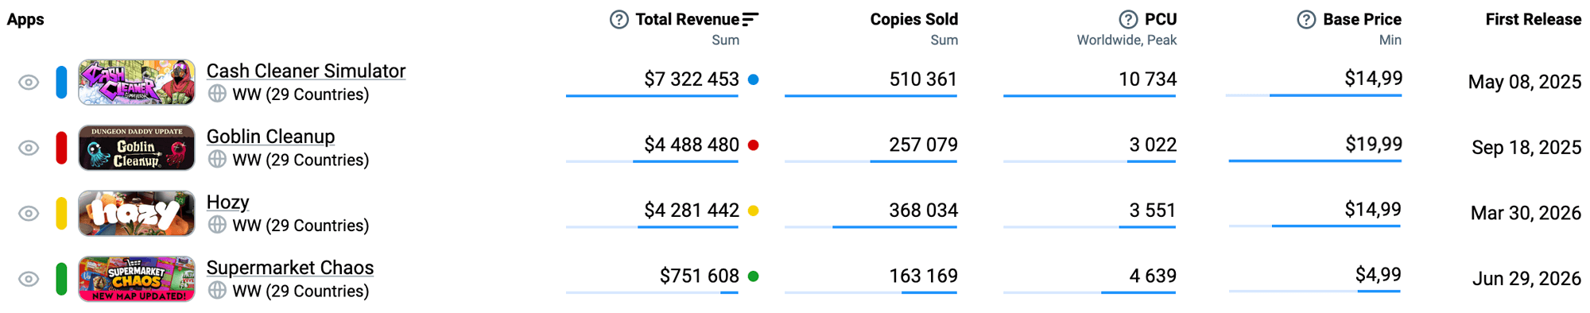Click the yellow color swatch for Hozy

(x=61, y=214)
